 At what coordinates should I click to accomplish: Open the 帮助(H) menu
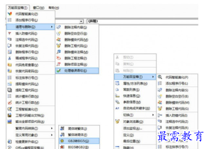click(x=54, y=8)
